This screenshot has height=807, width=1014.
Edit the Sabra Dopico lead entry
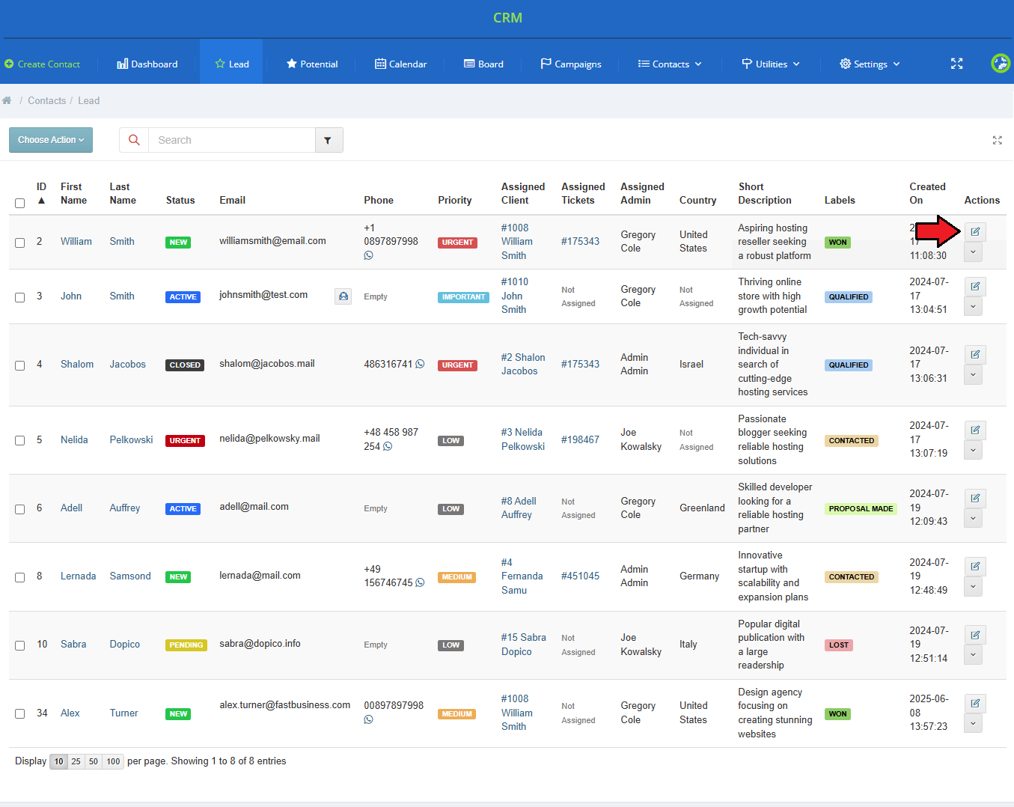click(975, 636)
